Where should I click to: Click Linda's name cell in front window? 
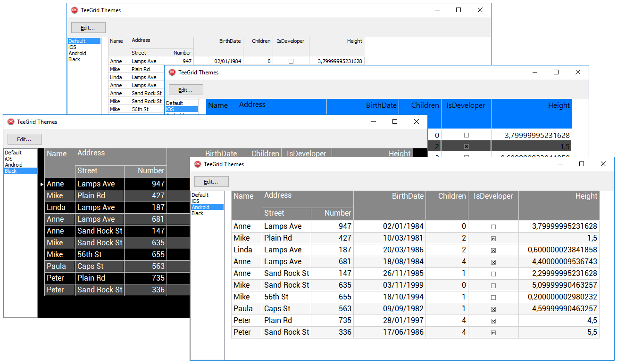(x=247, y=250)
